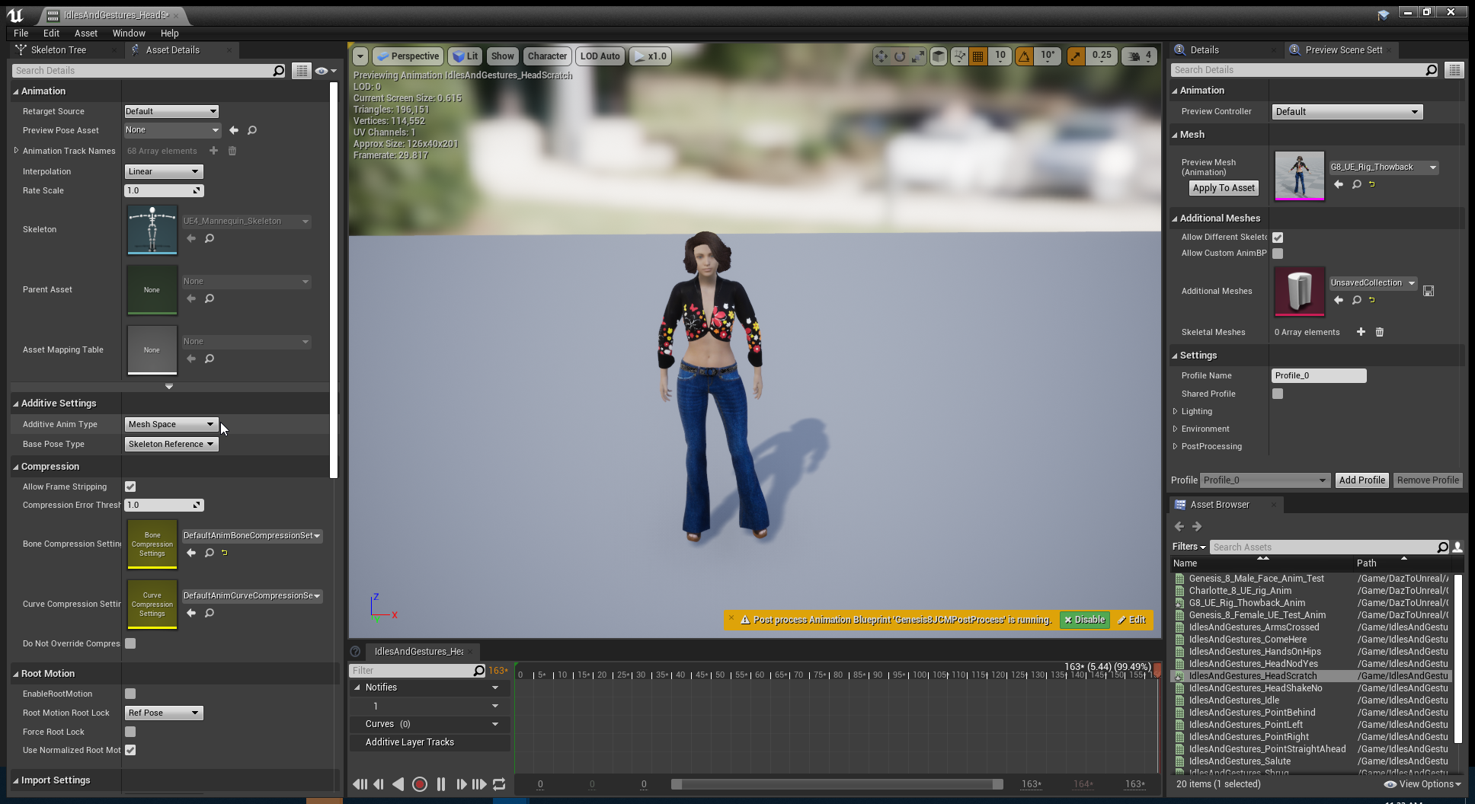Browse to skeleton asset with magnifier icon
Screen dimensions: 1475x804
210,238
